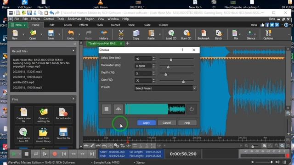Jump to end with transport button
294x165 pixels.
[x=92, y=154]
